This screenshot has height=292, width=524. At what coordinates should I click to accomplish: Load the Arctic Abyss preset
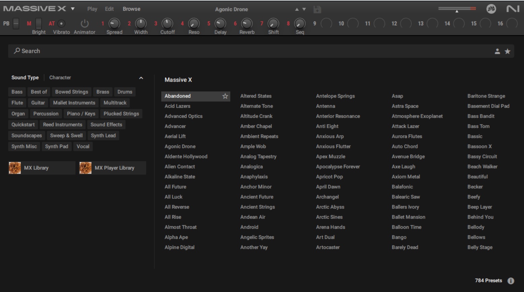tap(330, 207)
